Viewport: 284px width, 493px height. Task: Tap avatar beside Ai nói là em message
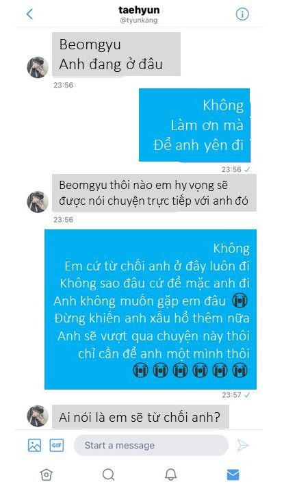tap(38, 416)
